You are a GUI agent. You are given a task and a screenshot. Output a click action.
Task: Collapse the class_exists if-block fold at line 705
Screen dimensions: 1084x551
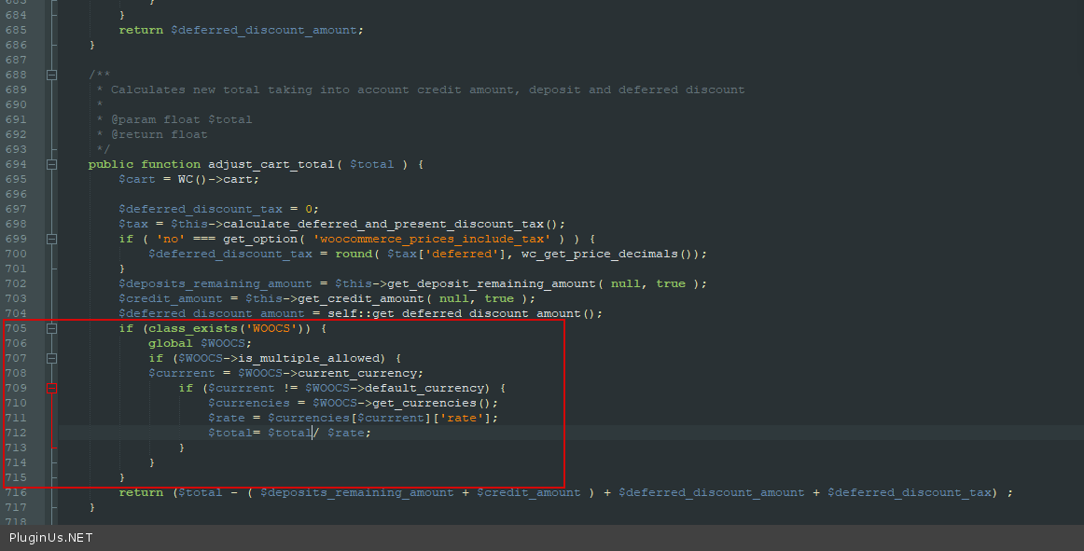[x=51, y=328]
